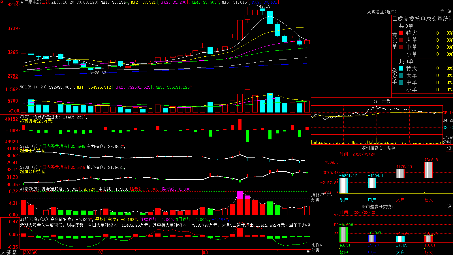Screen dimensions: 453x255
Task: Click the AI研究度2(10) indicator label
Action: pos(34,219)
